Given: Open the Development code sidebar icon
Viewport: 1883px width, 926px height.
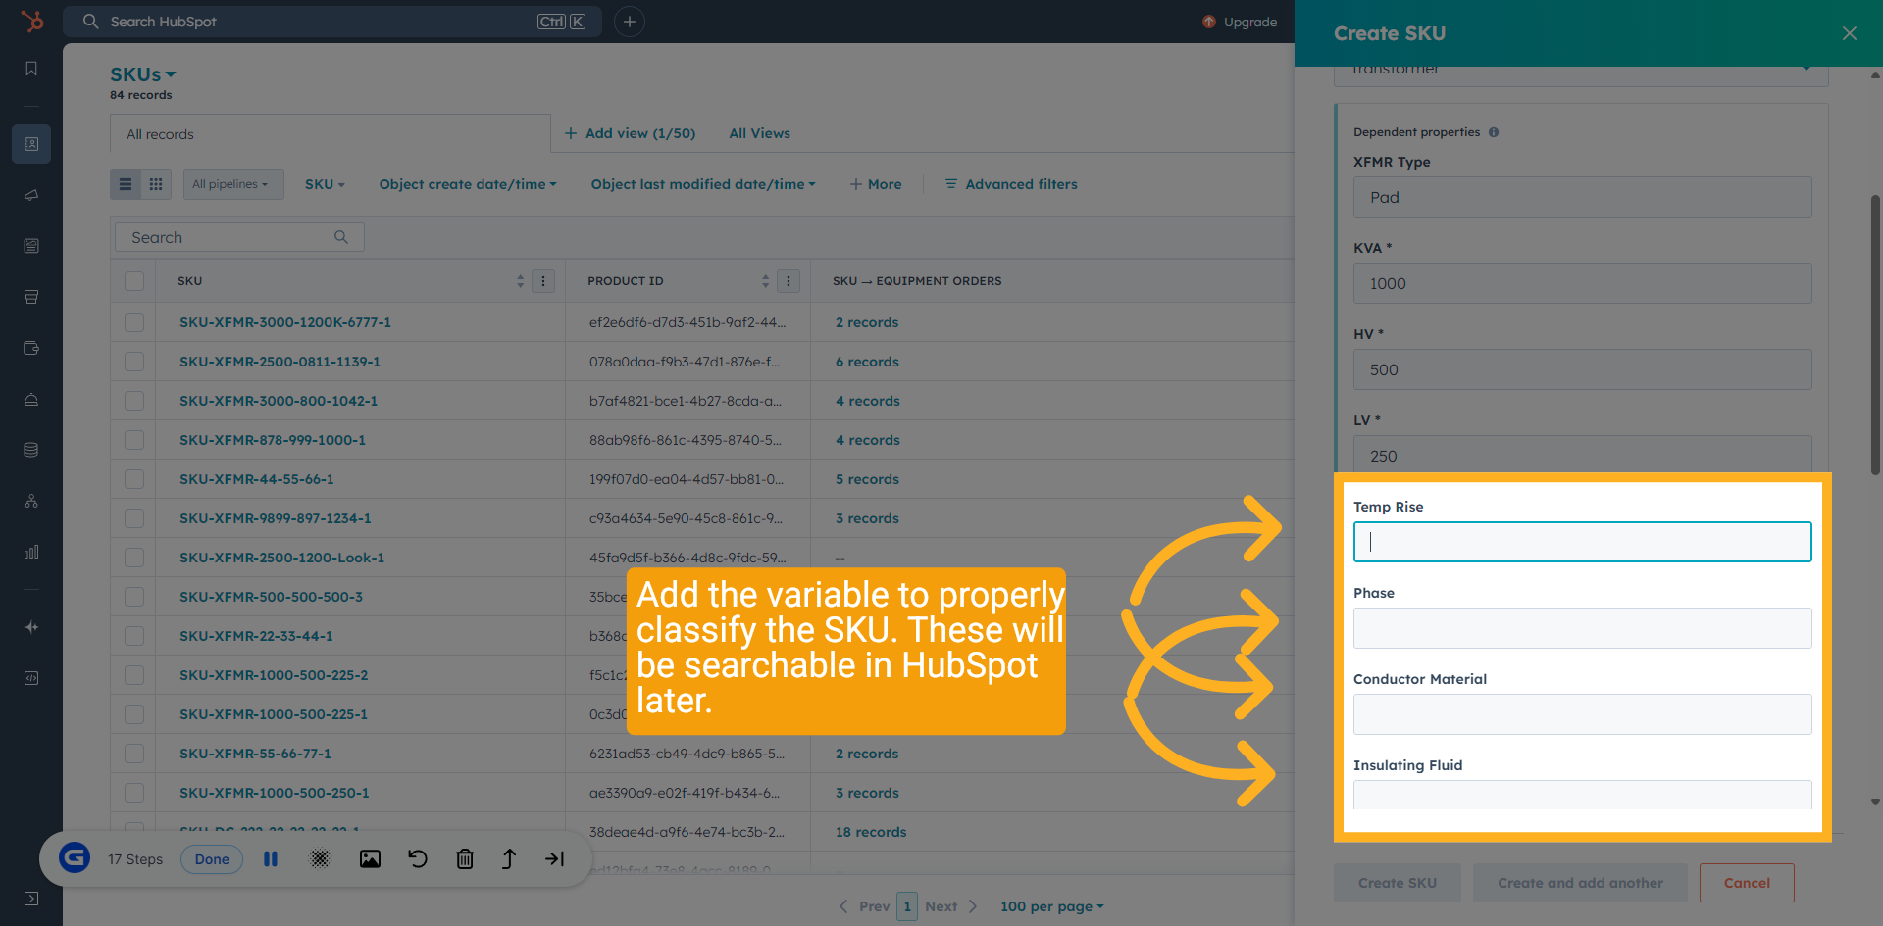Looking at the screenshot, I should (x=31, y=678).
